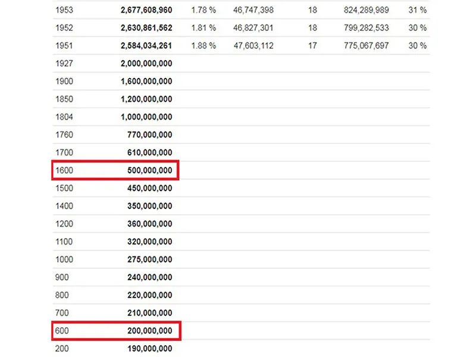The image size is (476, 357).
Task: Click the 770,000,000 population value
Action: [x=149, y=135]
